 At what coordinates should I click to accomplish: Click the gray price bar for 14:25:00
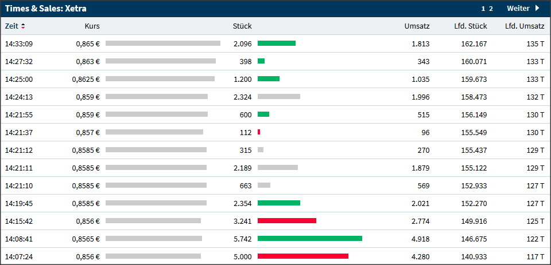coord(160,79)
